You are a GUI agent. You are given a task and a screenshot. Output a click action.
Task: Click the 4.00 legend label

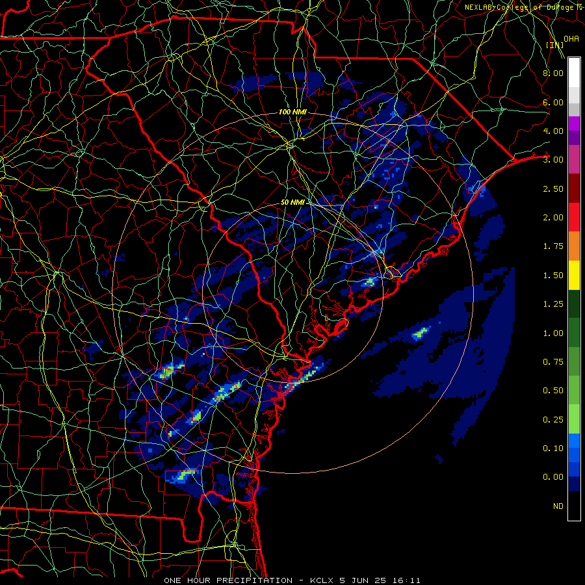[x=553, y=131]
